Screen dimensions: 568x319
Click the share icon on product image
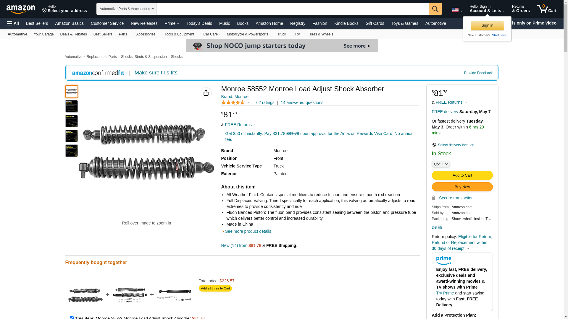[206, 93]
